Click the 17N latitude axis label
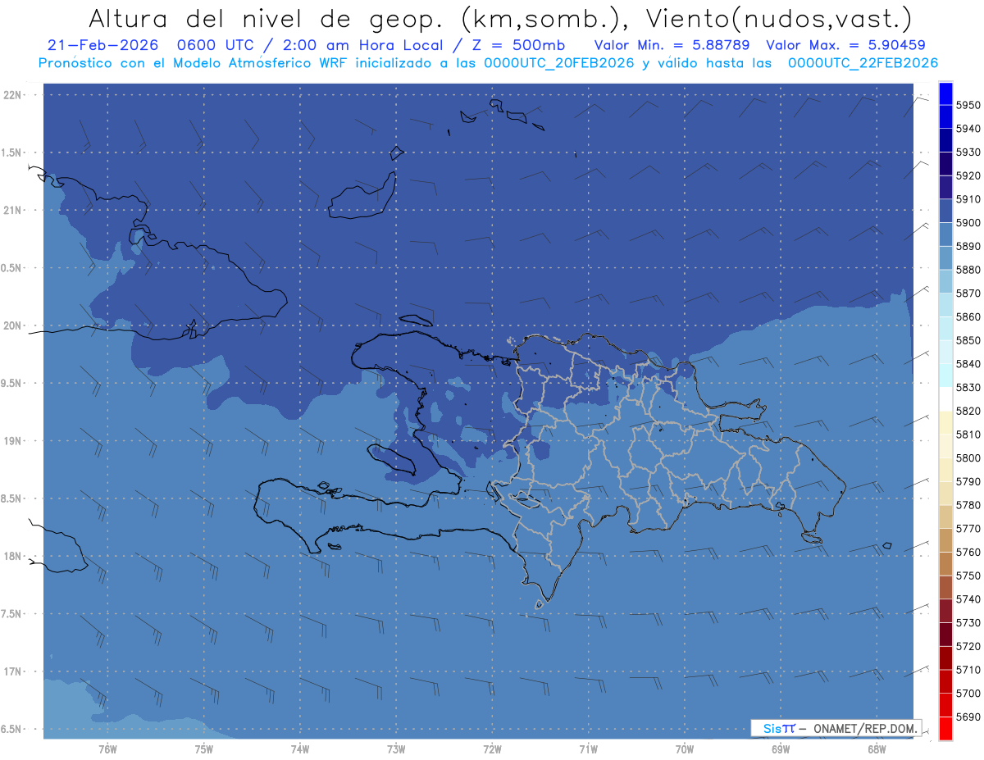This screenshot has height=760, width=984. tap(12, 671)
